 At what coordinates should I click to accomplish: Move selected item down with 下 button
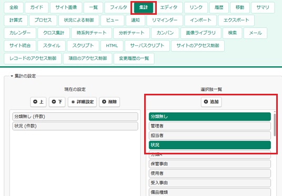[57, 102]
